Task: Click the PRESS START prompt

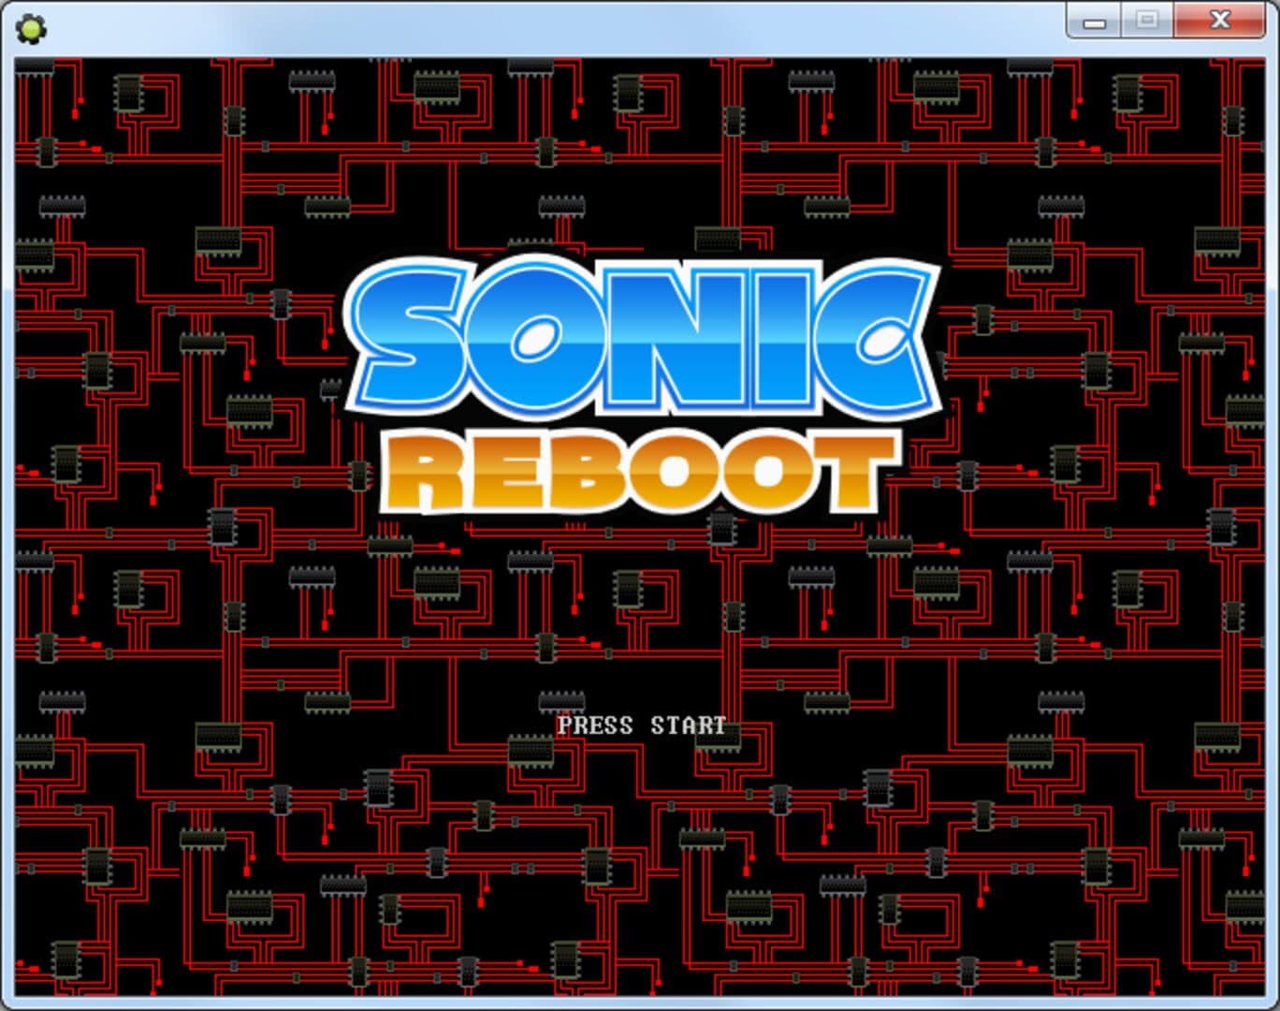Action: (x=641, y=725)
